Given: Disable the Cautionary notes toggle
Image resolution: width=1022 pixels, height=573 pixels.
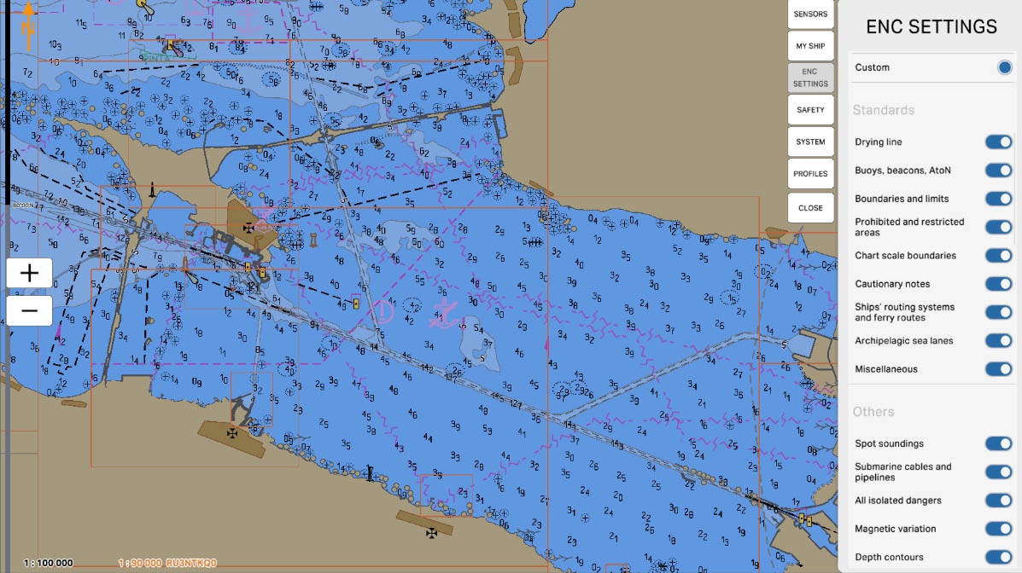Looking at the screenshot, I should click(x=998, y=284).
